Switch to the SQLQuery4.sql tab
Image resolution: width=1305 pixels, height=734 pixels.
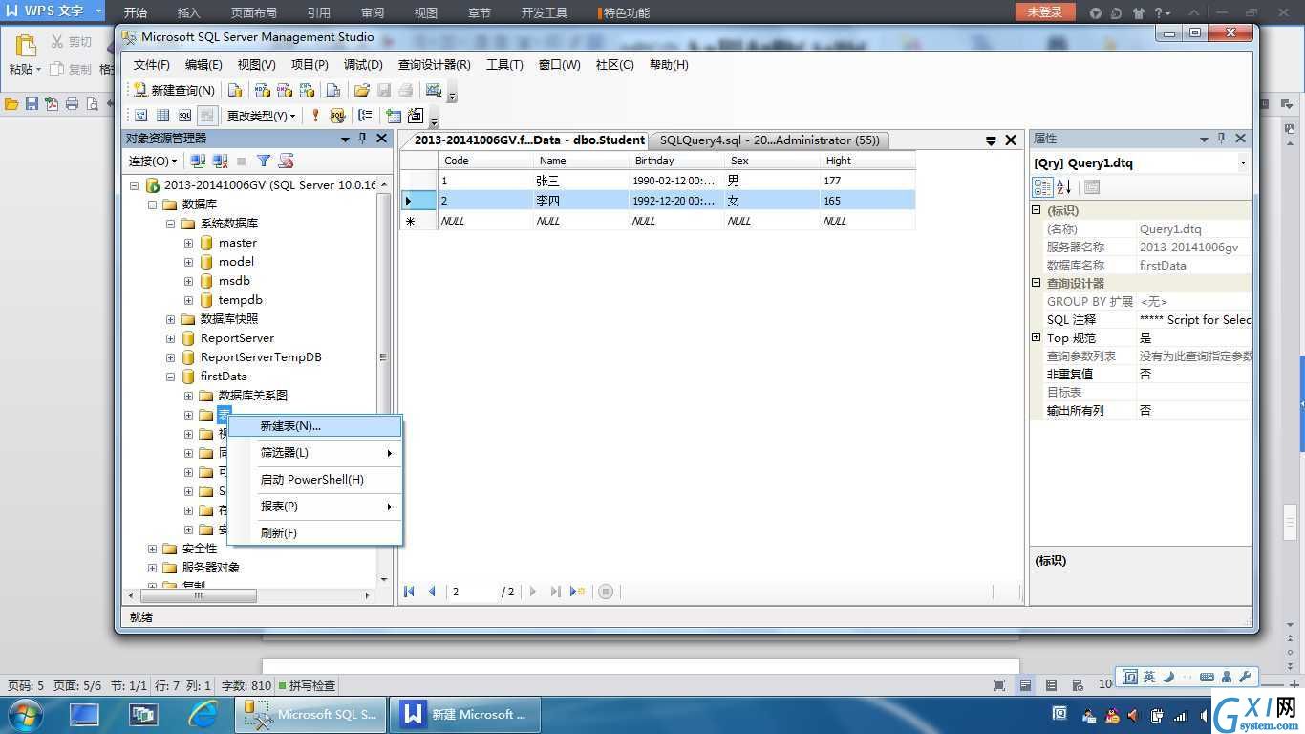coord(769,140)
